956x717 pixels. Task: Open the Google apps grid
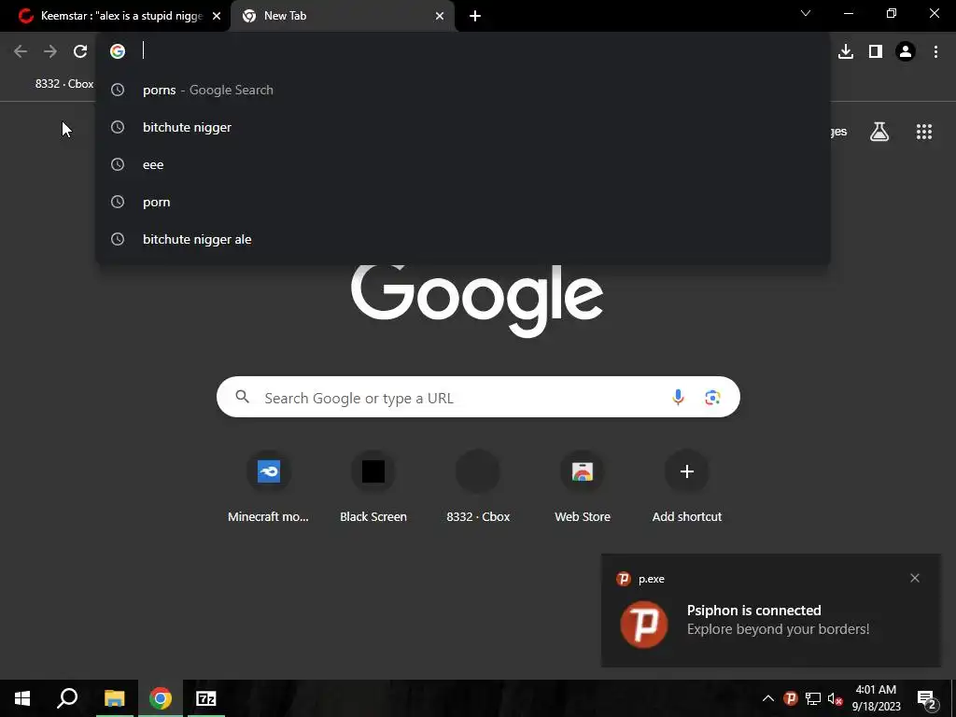coord(924,132)
